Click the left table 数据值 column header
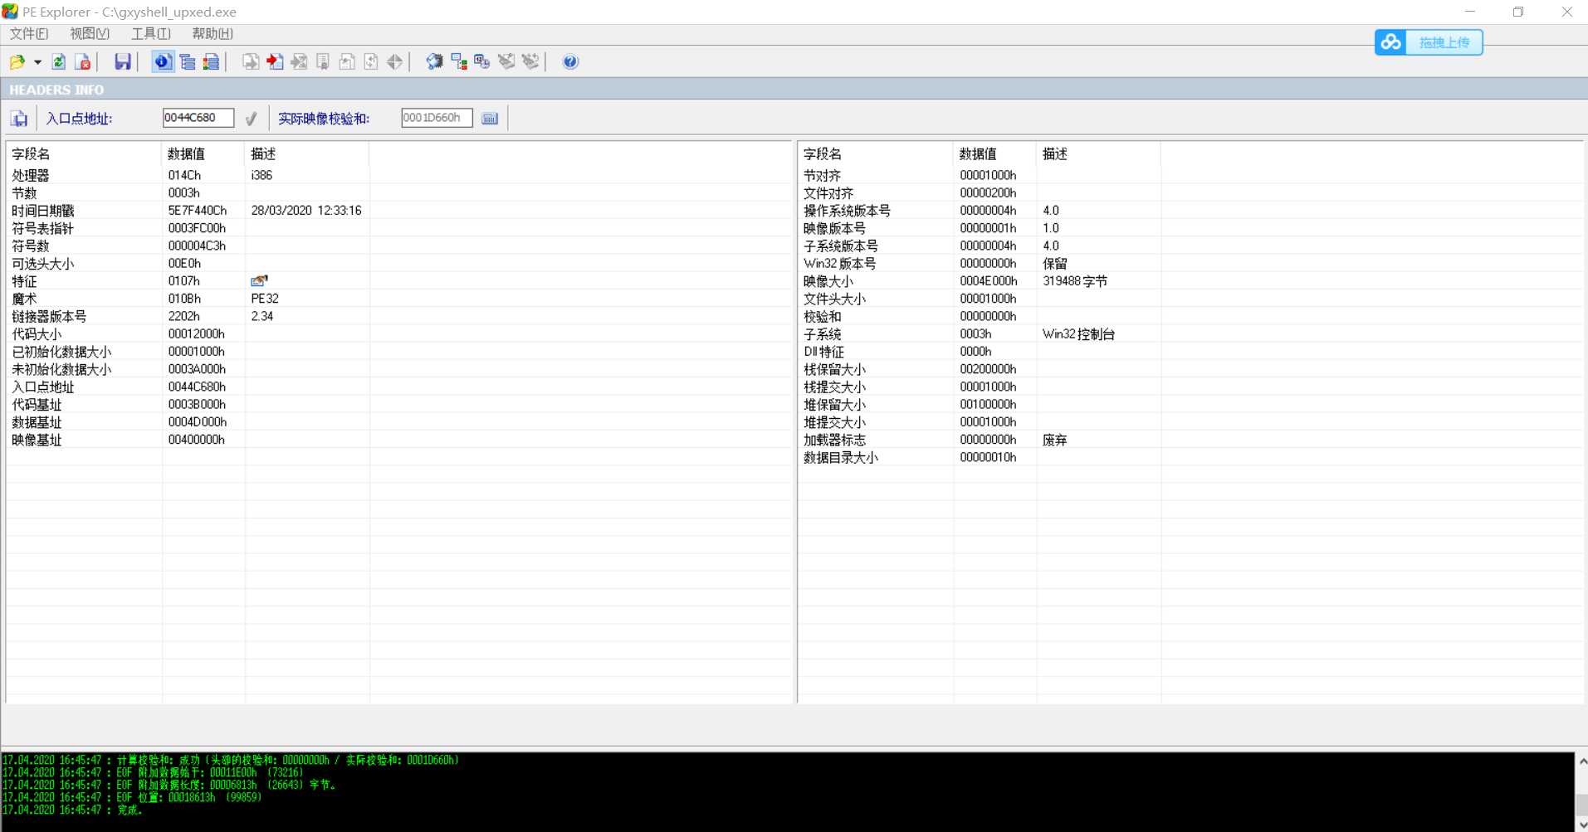Viewport: 1588px width, 832px height. click(x=203, y=153)
